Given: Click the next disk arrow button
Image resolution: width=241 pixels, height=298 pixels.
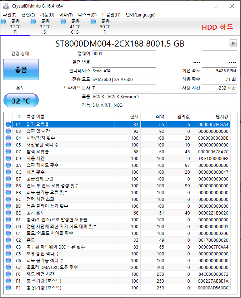Looking at the screenshot, I should 233,43.
